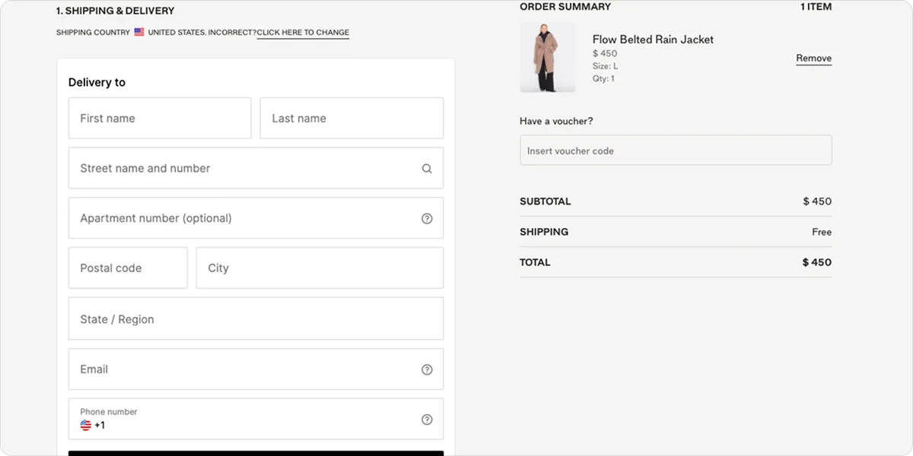Click the Last name field

point(352,118)
